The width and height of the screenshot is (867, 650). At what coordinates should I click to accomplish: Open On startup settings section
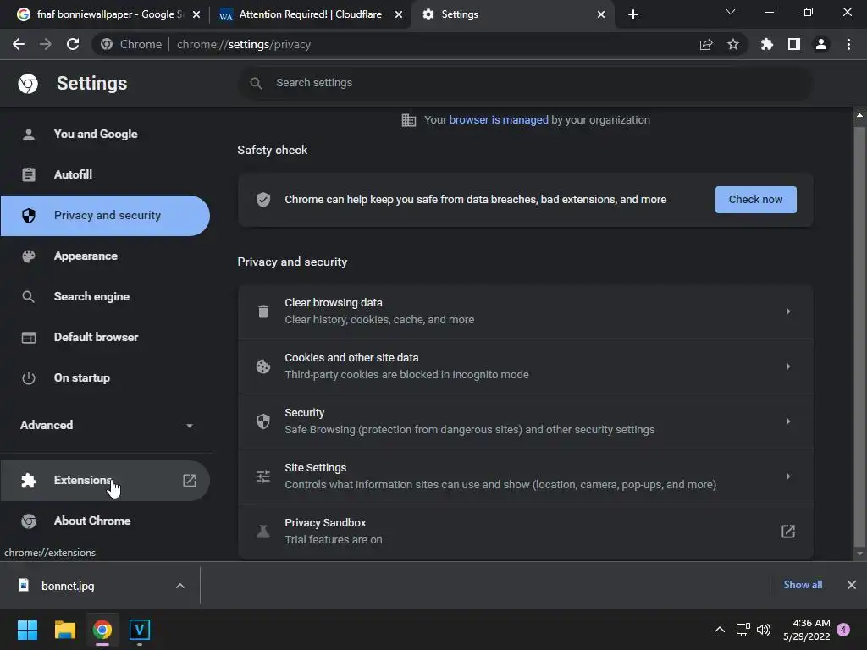[x=106, y=378]
